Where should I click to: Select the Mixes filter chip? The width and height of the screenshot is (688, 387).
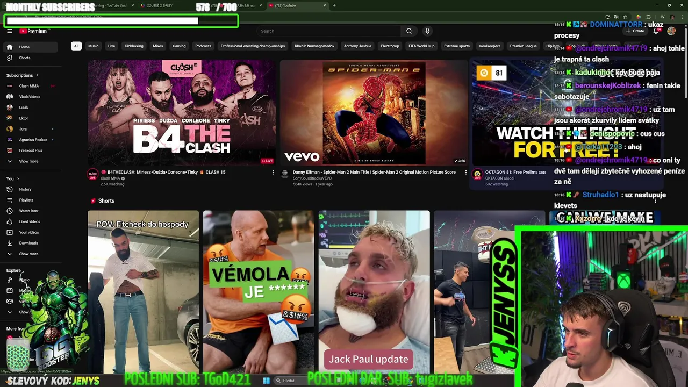tap(158, 46)
